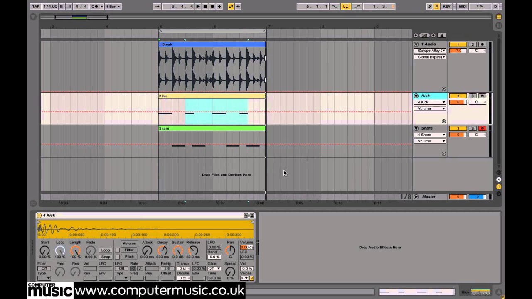This screenshot has height=299, width=532.
Task: Click the Set locator button
Action: pyautogui.click(x=424, y=35)
